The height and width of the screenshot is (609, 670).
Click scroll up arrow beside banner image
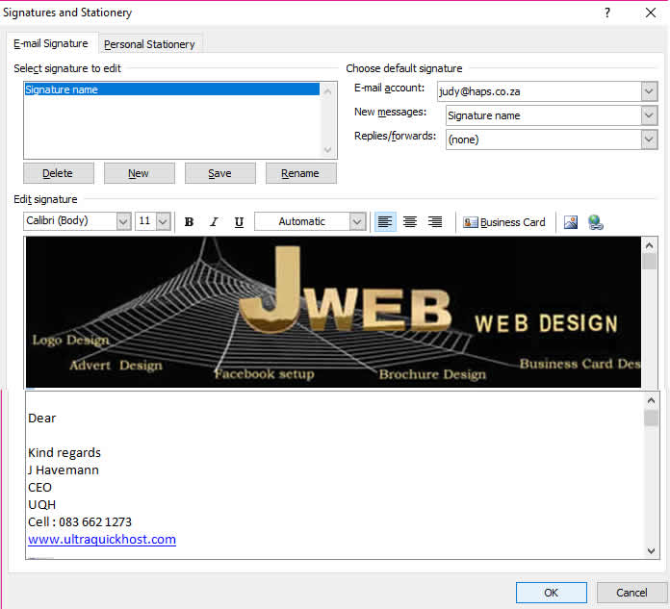click(649, 245)
